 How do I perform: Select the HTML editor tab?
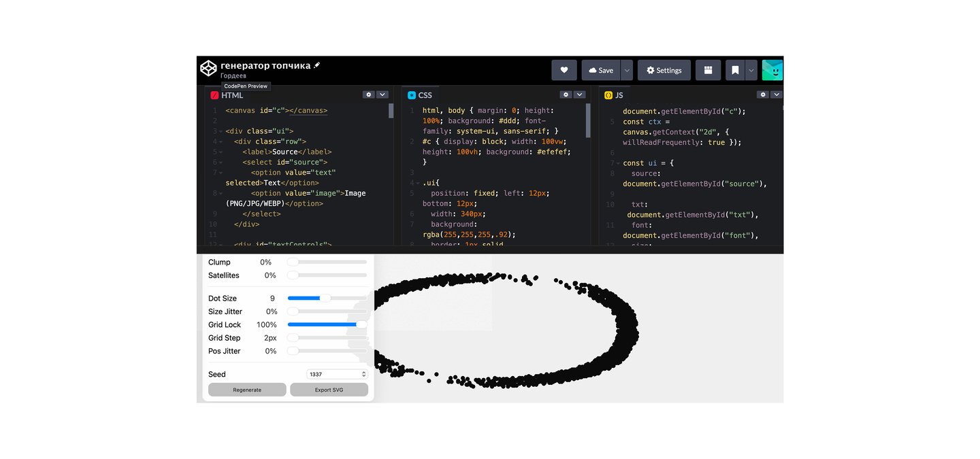click(227, 95)
